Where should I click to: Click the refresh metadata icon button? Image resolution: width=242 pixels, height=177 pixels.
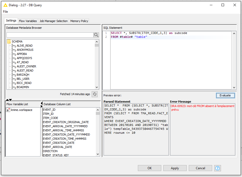click(x=95, y=94)
